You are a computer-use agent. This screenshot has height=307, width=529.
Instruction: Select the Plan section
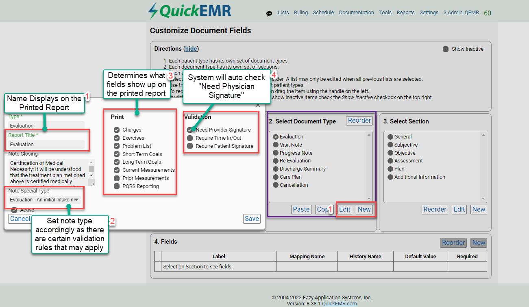pyautogui.click(x=390, y=169)
